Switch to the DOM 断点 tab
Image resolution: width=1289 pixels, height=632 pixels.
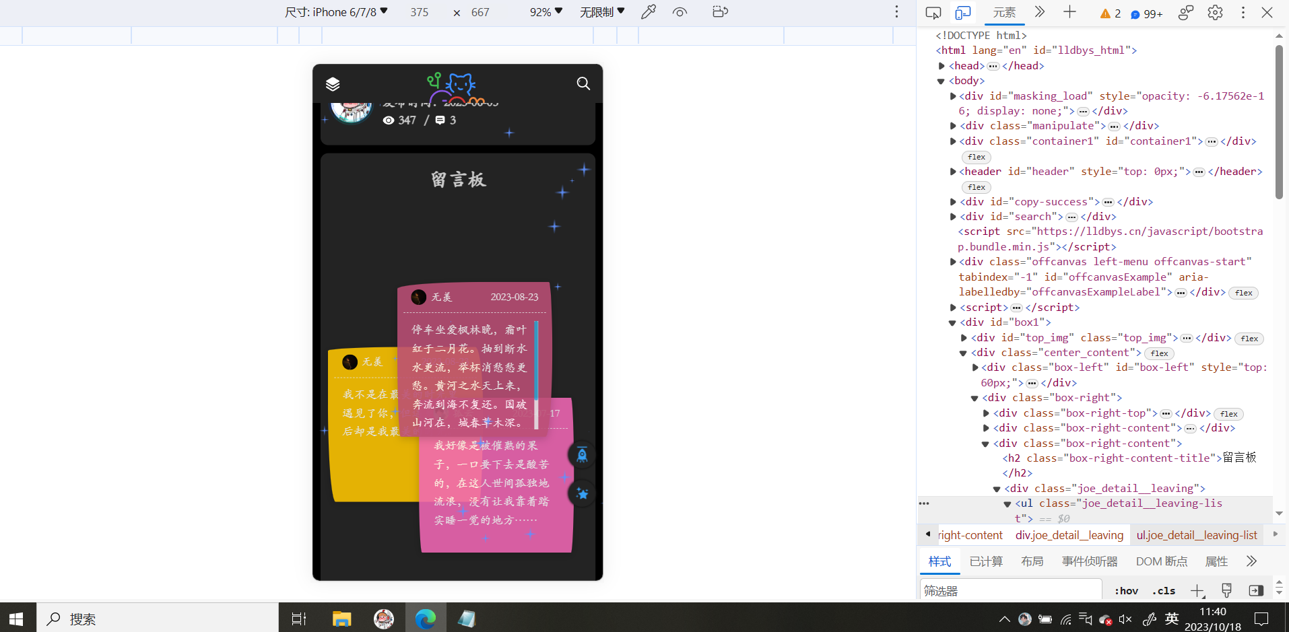1162,561
